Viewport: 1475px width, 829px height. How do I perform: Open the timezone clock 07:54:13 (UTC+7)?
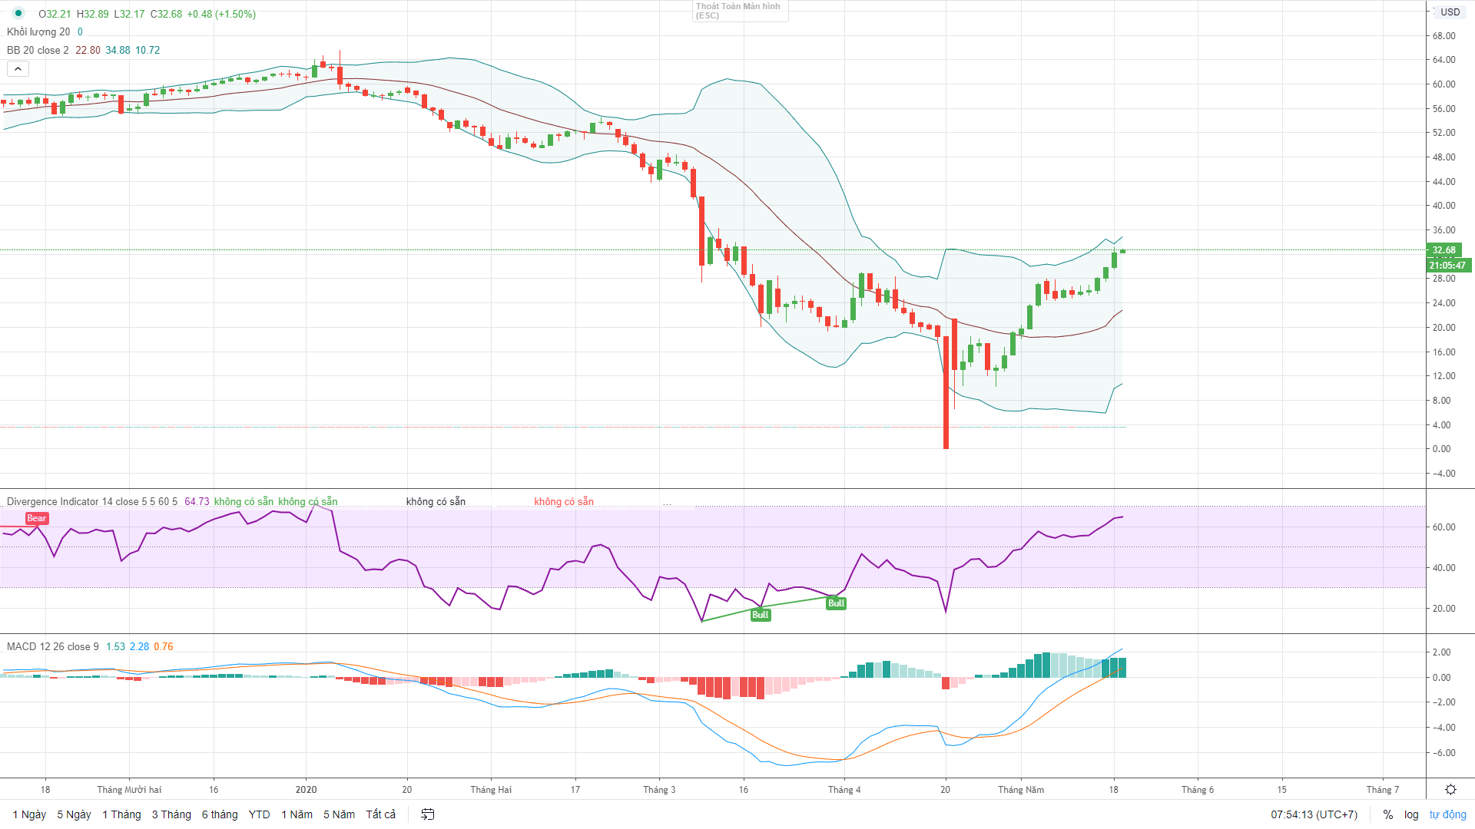coord(1314,814)
